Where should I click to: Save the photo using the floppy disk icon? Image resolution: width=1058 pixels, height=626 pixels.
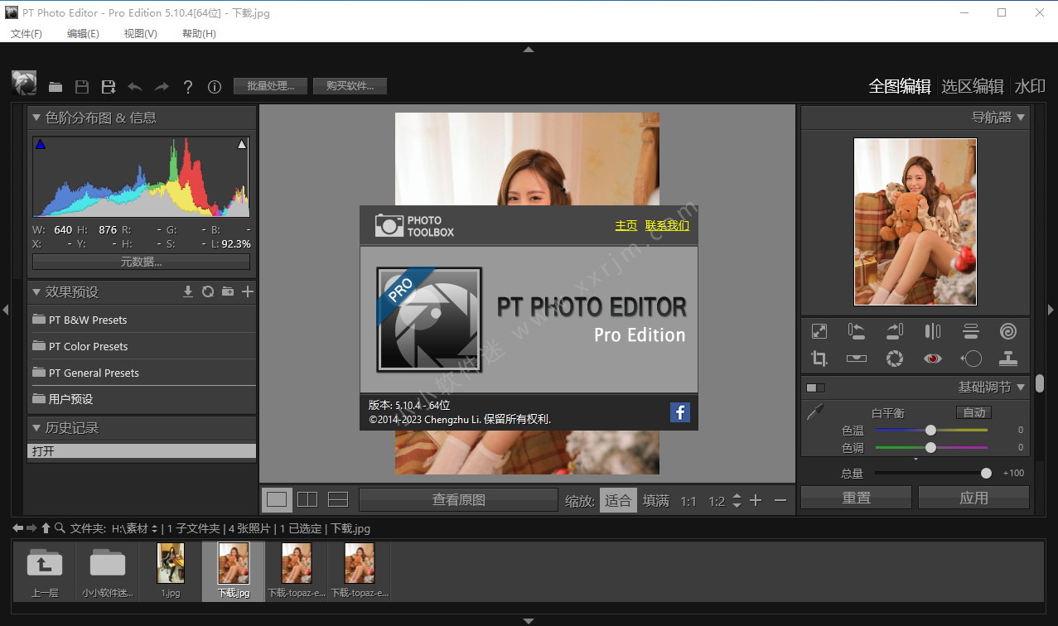coord(82,86)
